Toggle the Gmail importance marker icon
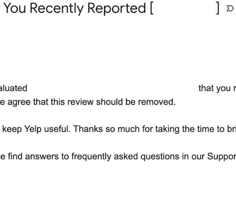The width and height of the screenshot is (236, 197). click(x=230, y=8)
